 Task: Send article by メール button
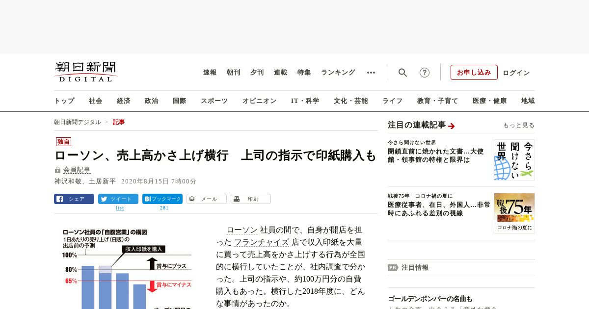tap(207, 199)
